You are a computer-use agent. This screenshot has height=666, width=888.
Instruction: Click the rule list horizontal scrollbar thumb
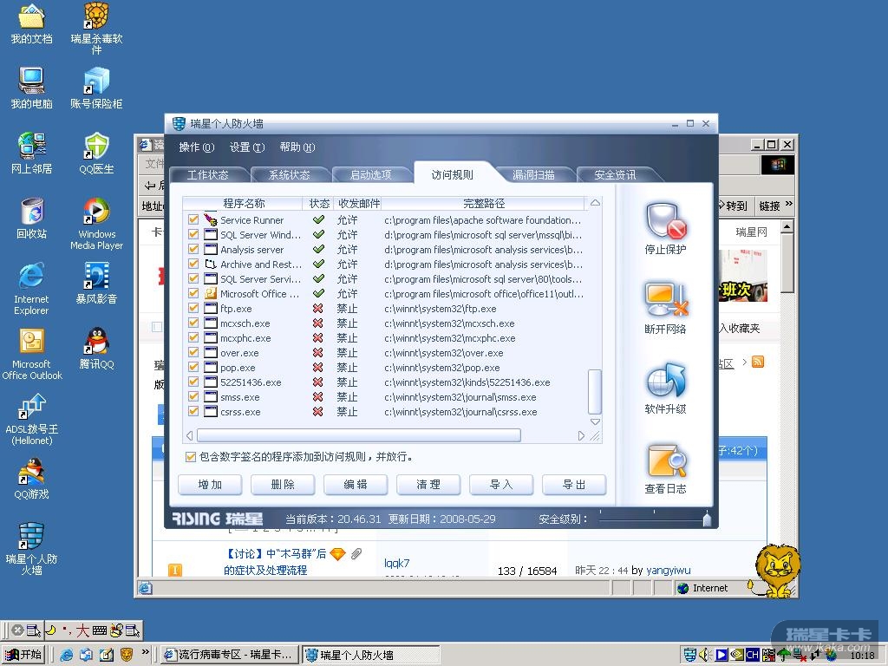(359, 435)
